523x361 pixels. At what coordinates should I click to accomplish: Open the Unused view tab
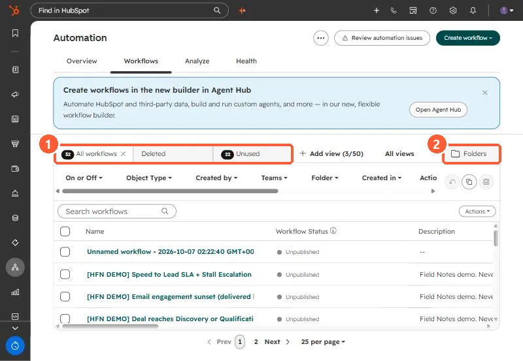tap(252, 154)
